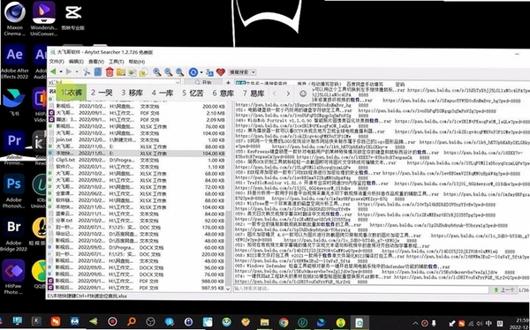Open Adobe After Effects 2022 icon
This screenshot has width=530, height=330.
(14, 62)
